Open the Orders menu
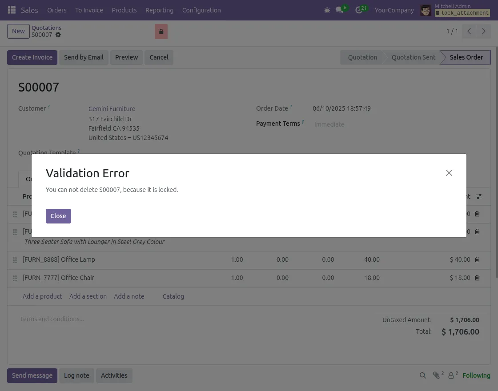Screen dimensions: 498x391 coord(57,10)
